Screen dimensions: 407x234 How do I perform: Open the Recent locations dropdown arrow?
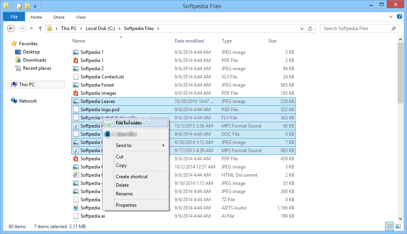click(x=31, y=28)
